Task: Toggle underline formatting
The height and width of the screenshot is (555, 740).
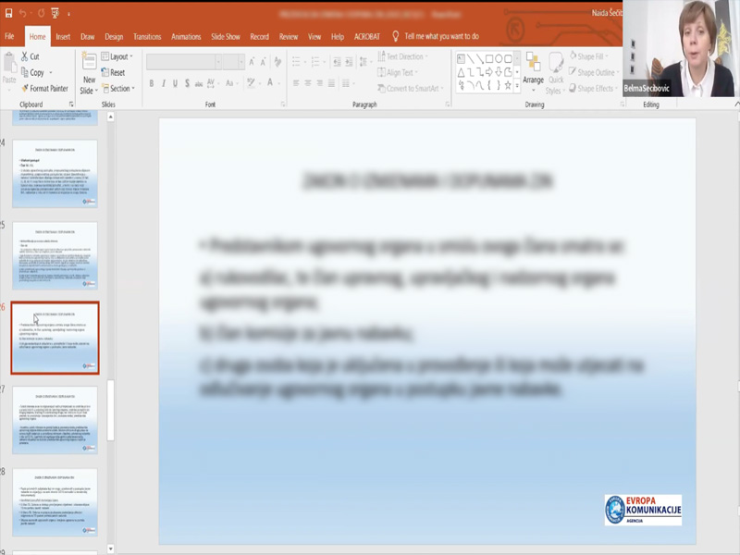Action: point(175,83)
